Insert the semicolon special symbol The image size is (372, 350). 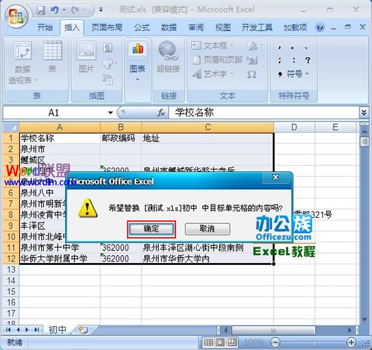[280, 60]
